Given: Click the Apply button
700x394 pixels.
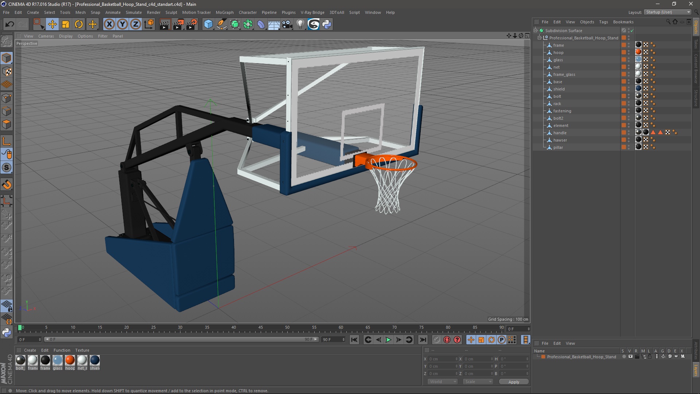Looking at the screenshot, I should (513, 382).
